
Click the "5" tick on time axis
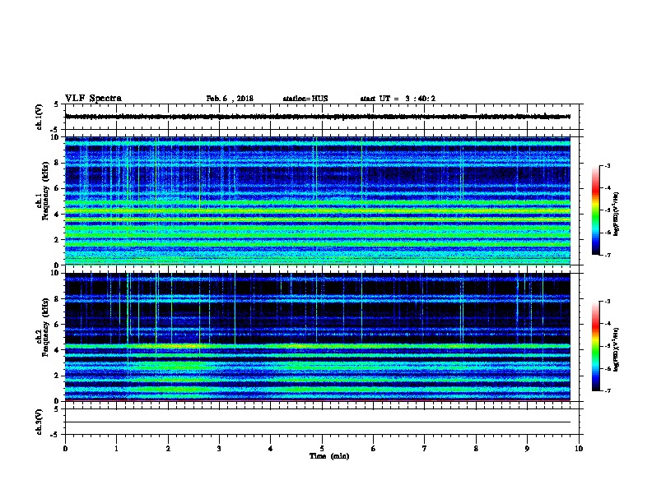coord(322,449)
